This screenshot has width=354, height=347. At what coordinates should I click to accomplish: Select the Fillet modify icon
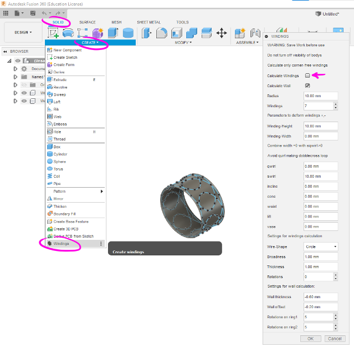pos(162,33)
